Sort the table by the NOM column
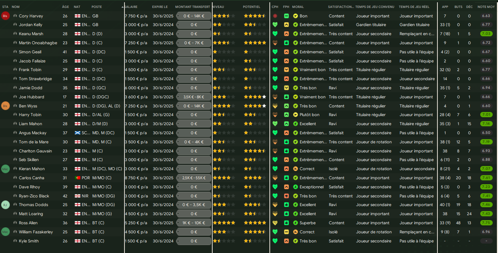 (16, 7)
